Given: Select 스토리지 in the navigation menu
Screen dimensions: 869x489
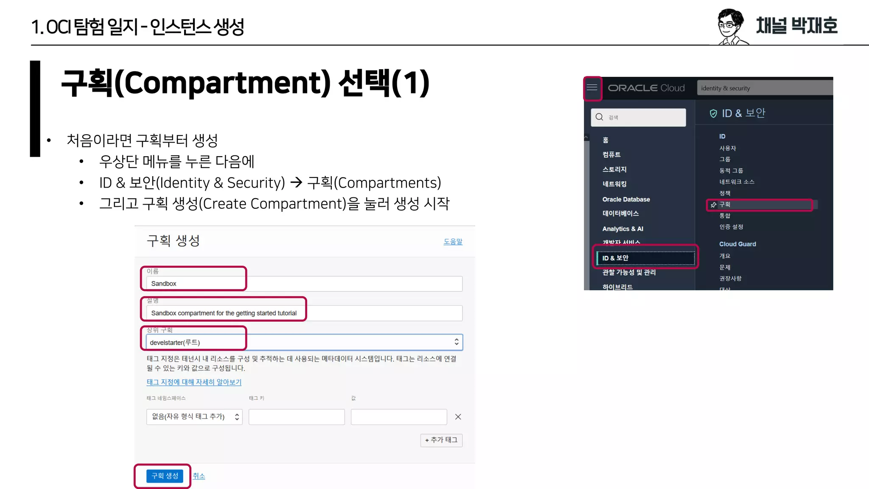Looking at the screenshot, I should click(614, 169).
